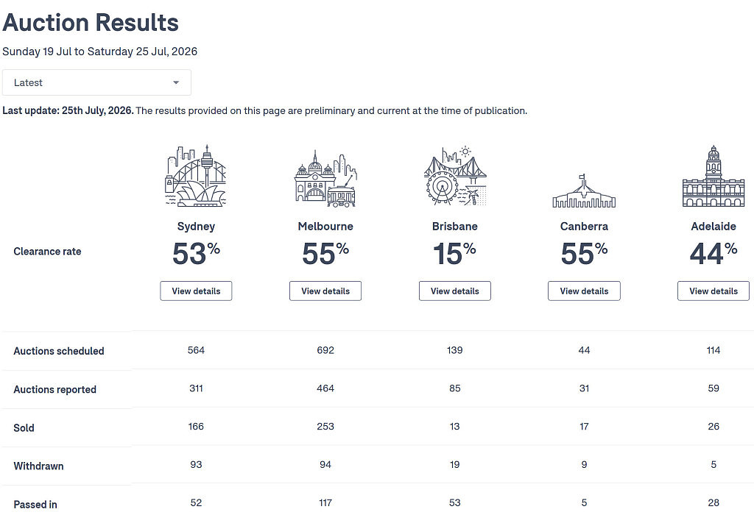Click the Canberra city name heading

tap(584, 227)
